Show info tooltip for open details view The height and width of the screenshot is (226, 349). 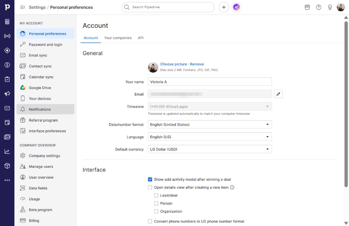click(x=232, y=187)
